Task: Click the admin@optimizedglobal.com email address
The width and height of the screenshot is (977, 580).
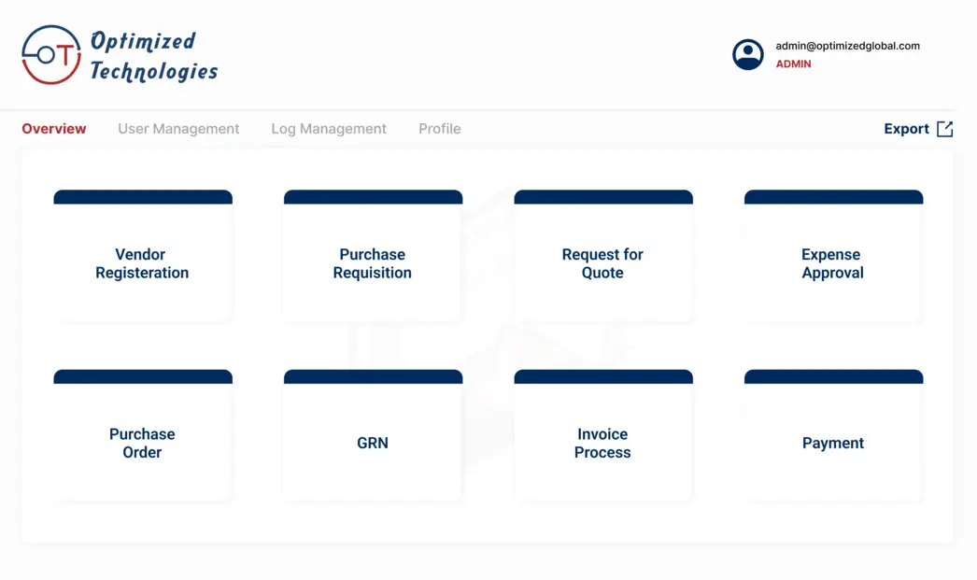Action: tap(847, 46)
